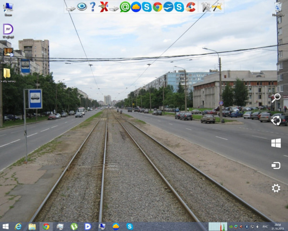Open File Explorer from the taskbar

coord(32,226)
